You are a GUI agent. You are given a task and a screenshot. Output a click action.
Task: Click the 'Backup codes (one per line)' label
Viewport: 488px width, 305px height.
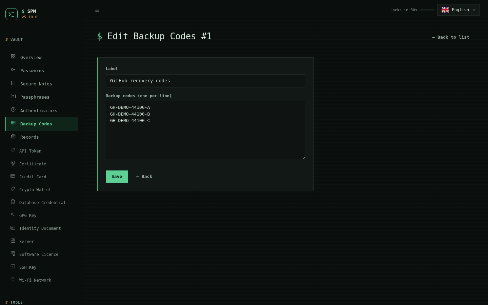pos(139,96)
